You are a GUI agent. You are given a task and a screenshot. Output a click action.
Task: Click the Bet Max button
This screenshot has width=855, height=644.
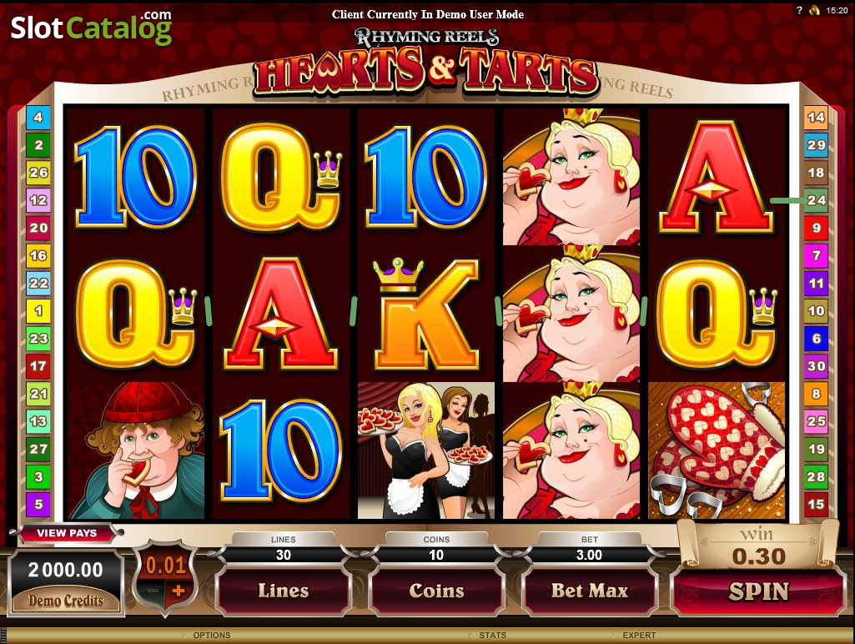[x=590, y=591]
